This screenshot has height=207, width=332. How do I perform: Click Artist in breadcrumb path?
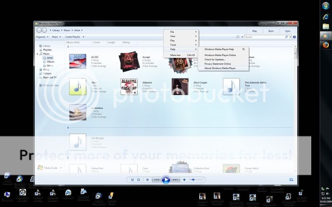tap(77, 30)
